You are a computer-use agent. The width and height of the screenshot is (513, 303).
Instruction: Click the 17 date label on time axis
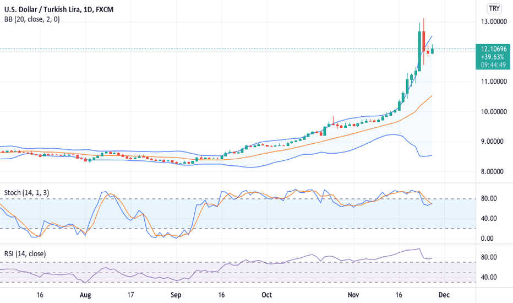point(130,295)
